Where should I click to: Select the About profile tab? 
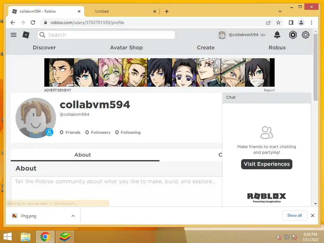click(x=83, y=155)
